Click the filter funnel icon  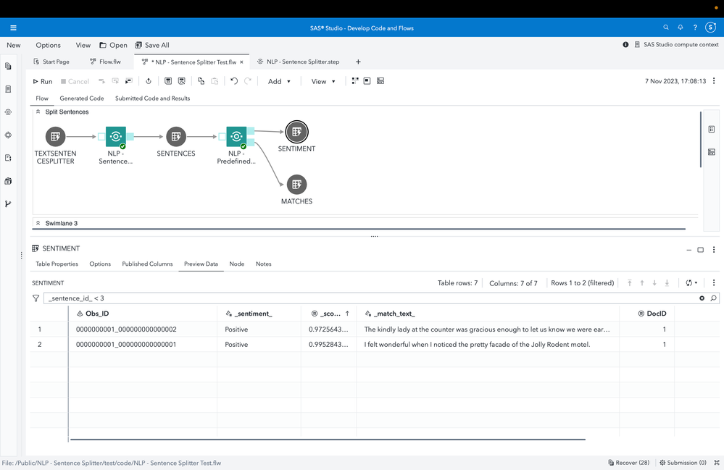tap(36, 298)
